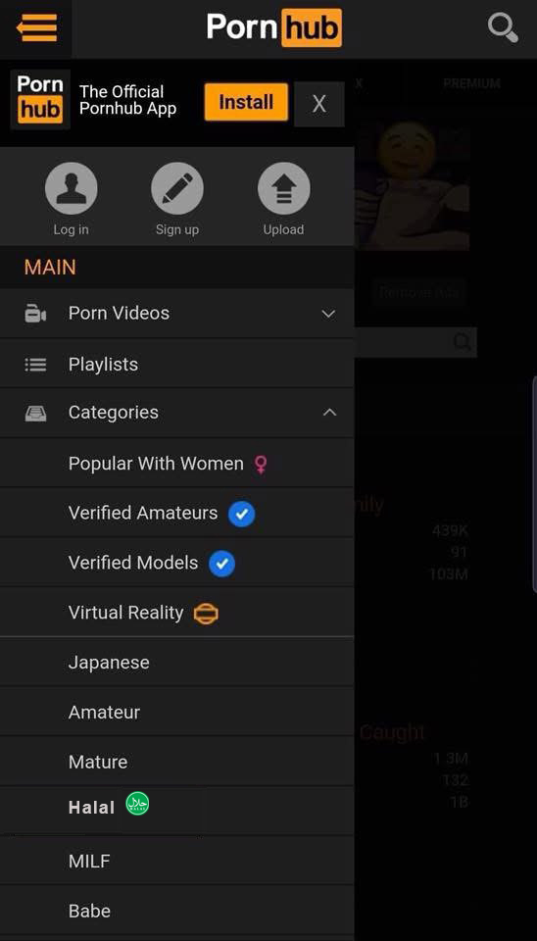This screenshot has height=941, width=537.
Task: Select the Mature category entry
Action: point(177,763)
